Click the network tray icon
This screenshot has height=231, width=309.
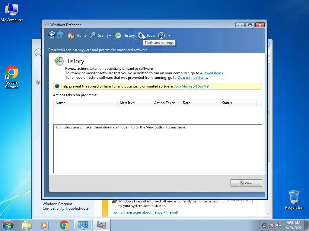coord(264,225)
